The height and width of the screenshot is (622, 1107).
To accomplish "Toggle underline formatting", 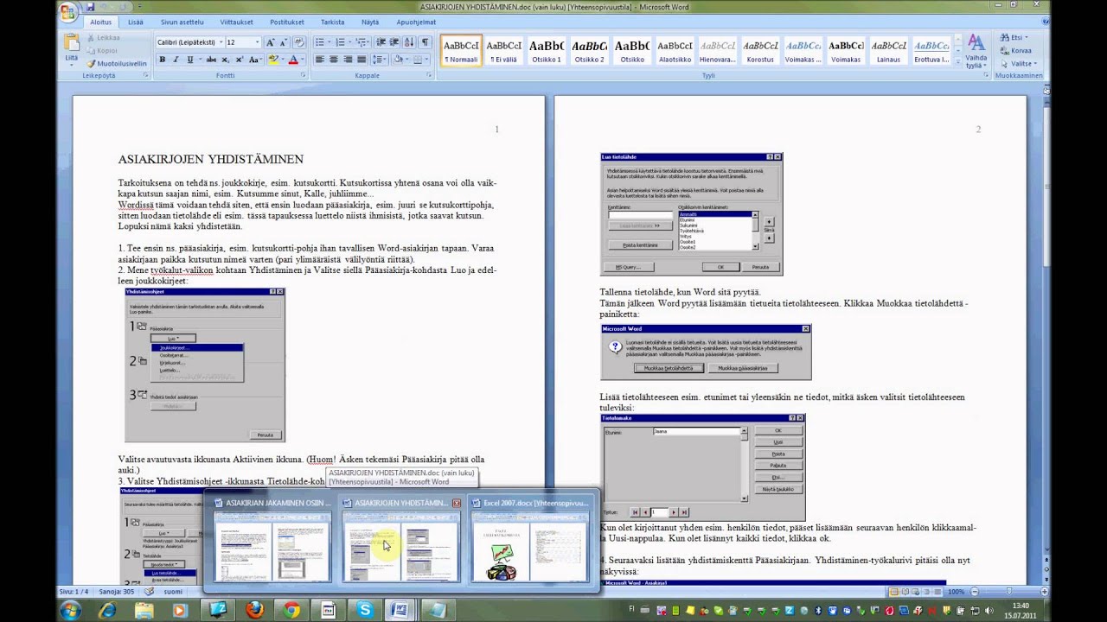I will [189, 60].
